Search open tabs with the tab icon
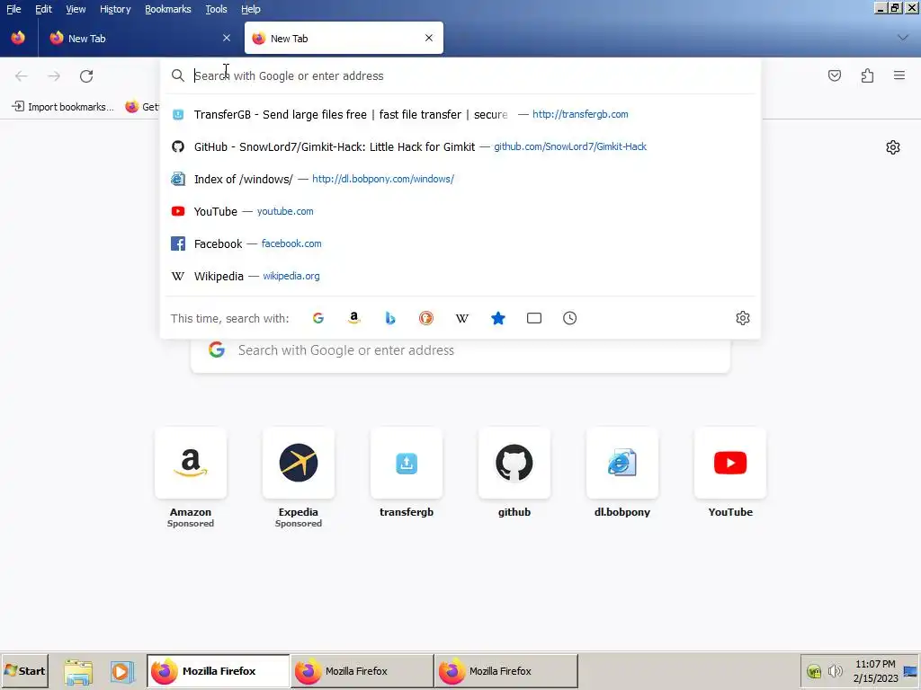 point(534,318)
